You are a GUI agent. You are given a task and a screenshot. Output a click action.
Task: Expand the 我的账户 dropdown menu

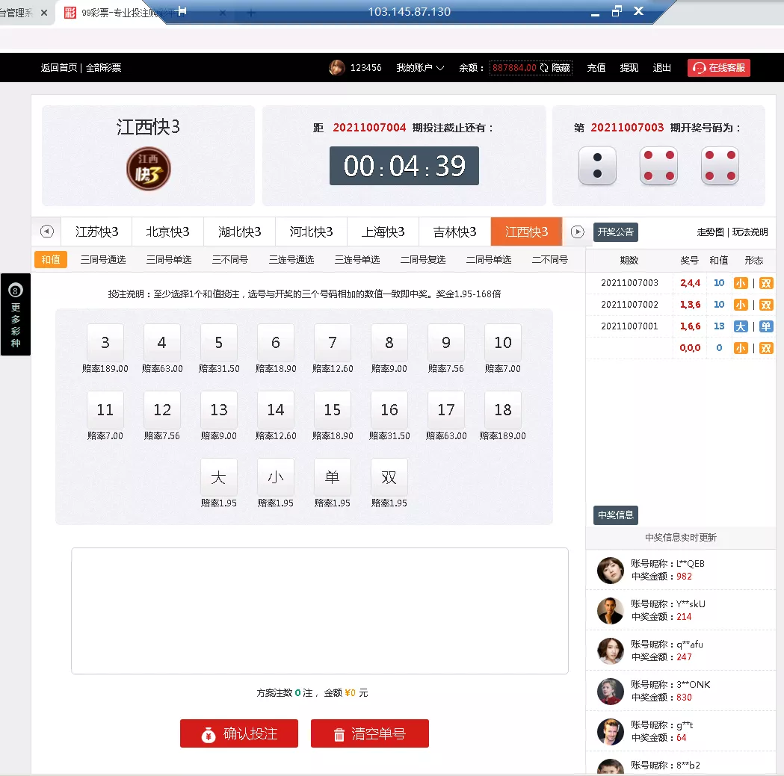pos(420,68)
